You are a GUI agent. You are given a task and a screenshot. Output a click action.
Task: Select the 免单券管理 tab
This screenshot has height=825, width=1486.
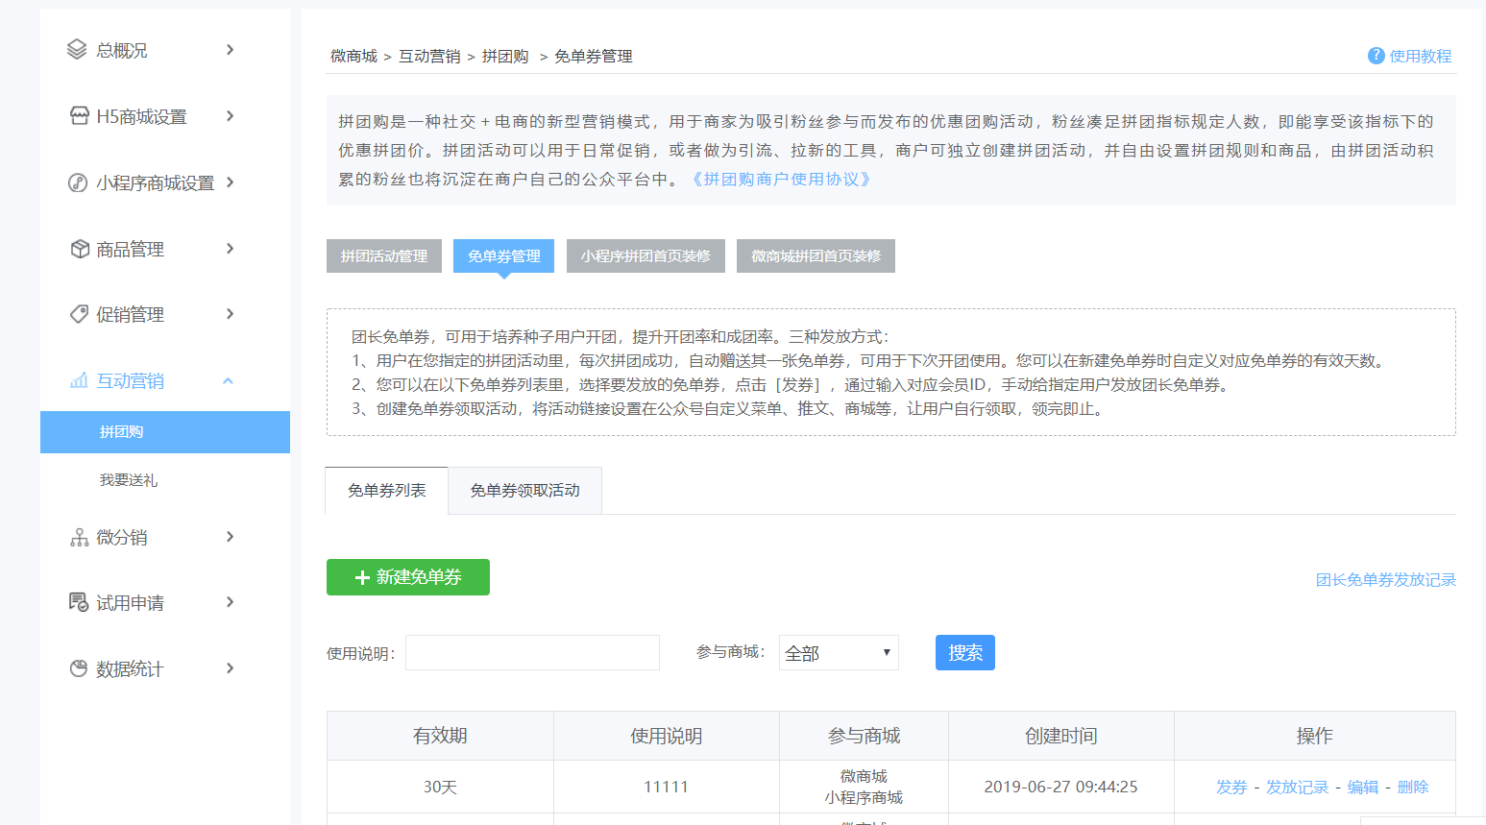click(x=503, y=255)
